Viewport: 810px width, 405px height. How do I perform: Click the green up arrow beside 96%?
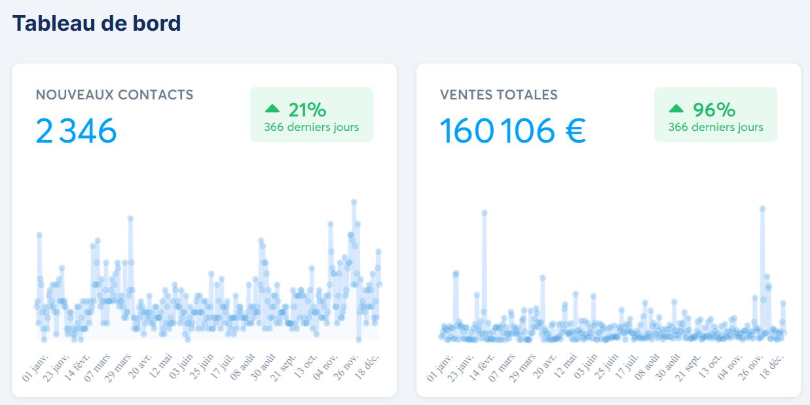click(x=676, y=109)
